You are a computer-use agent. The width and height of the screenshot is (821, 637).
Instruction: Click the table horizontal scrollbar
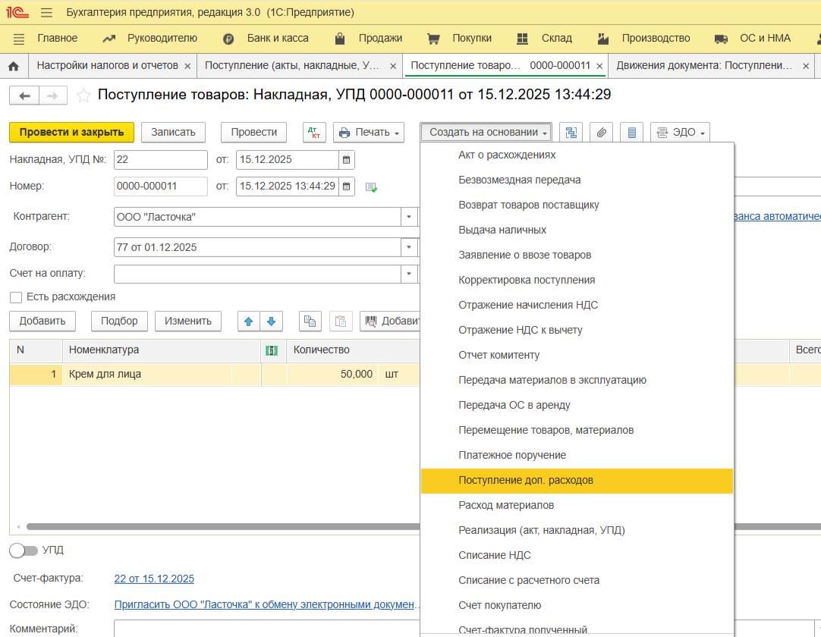(220, 526)
